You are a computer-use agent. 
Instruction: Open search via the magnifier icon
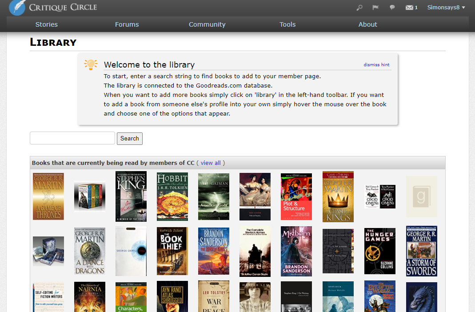click(360, 8)
